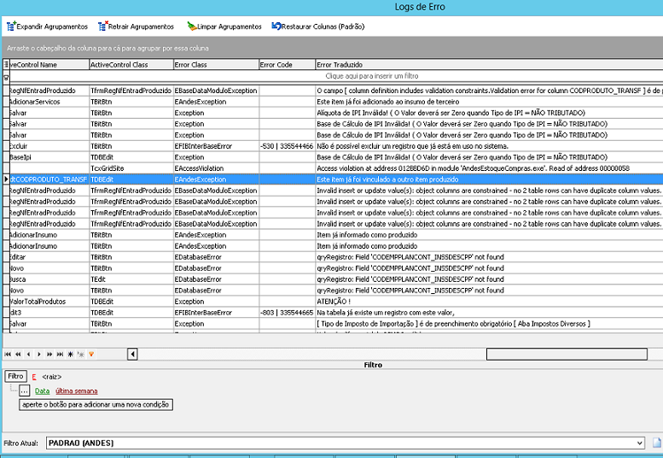Click the última semana value link
Viewport: 663px width, 458px height.
(77, 391)
